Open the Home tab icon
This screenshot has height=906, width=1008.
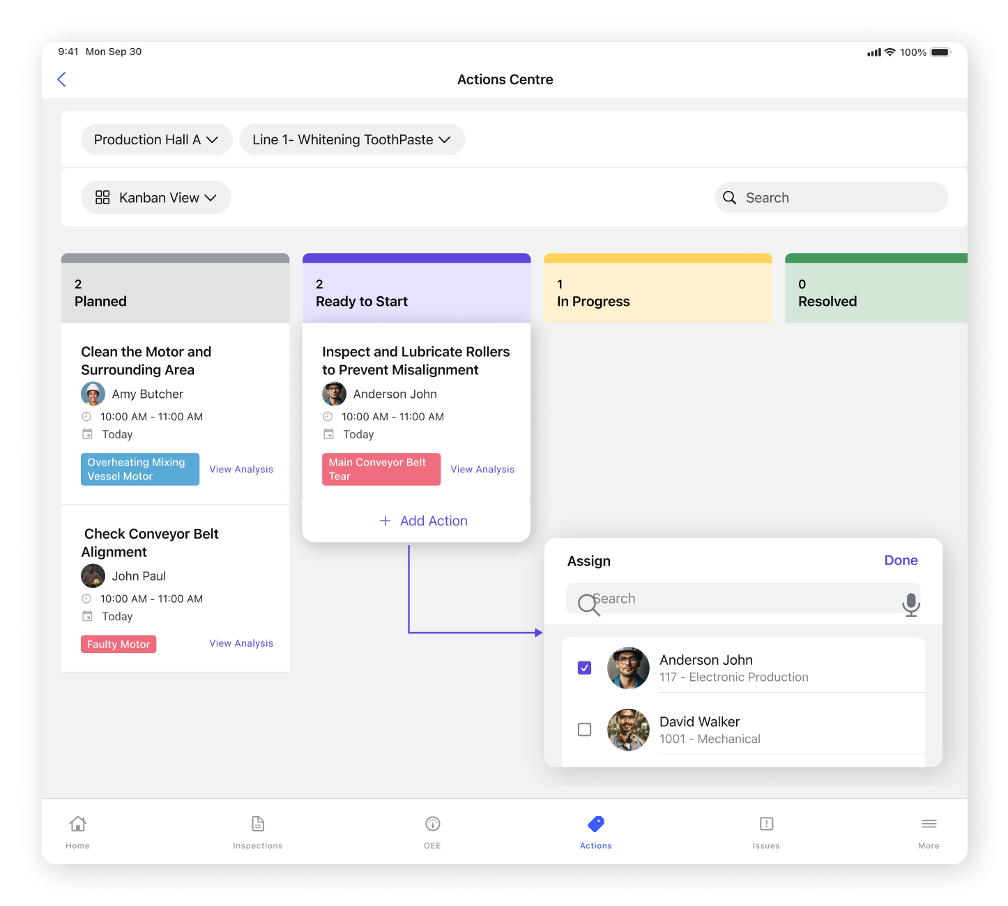pyautogui.click(x=78, y=824)
